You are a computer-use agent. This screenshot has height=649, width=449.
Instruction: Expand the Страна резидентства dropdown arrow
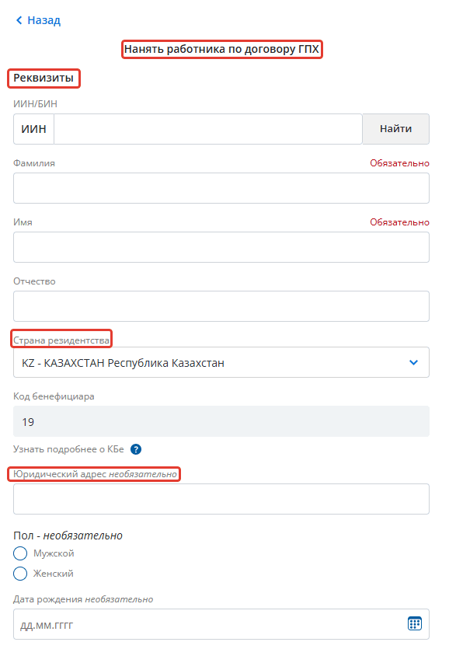point(413,362)
